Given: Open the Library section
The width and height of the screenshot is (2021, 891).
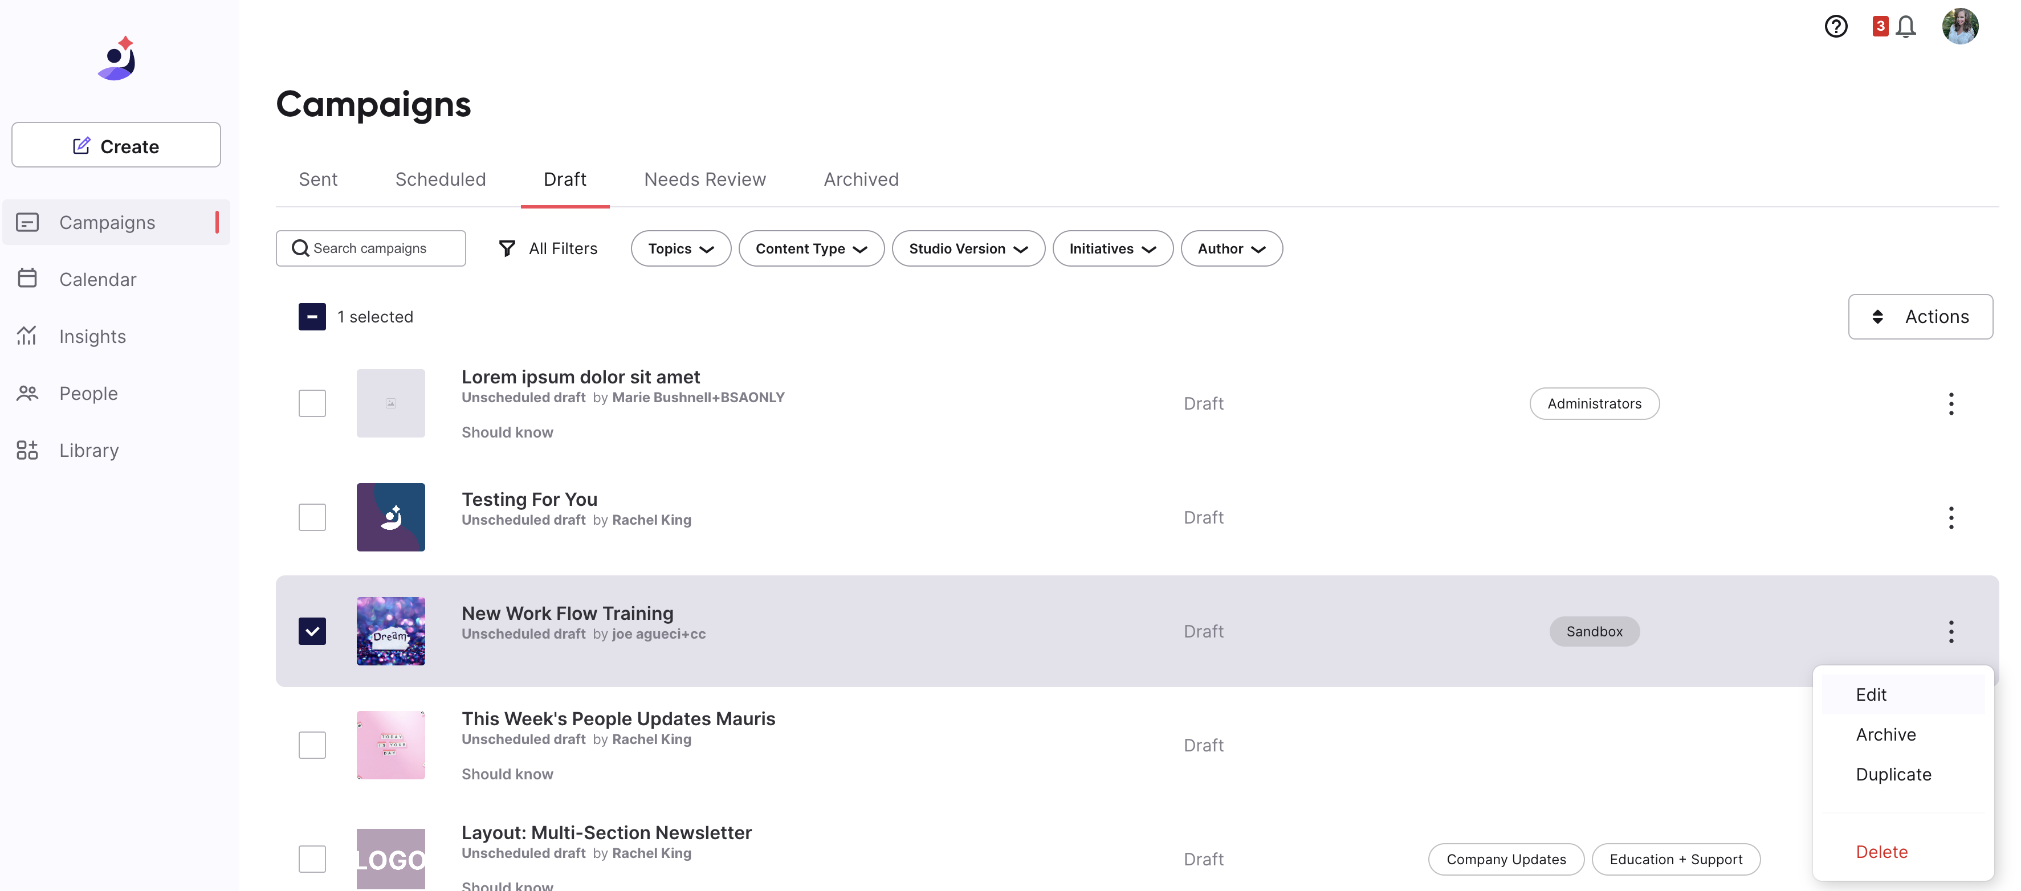Looking at the screenshot, I should pyautogui.click(x=89, y=450).
